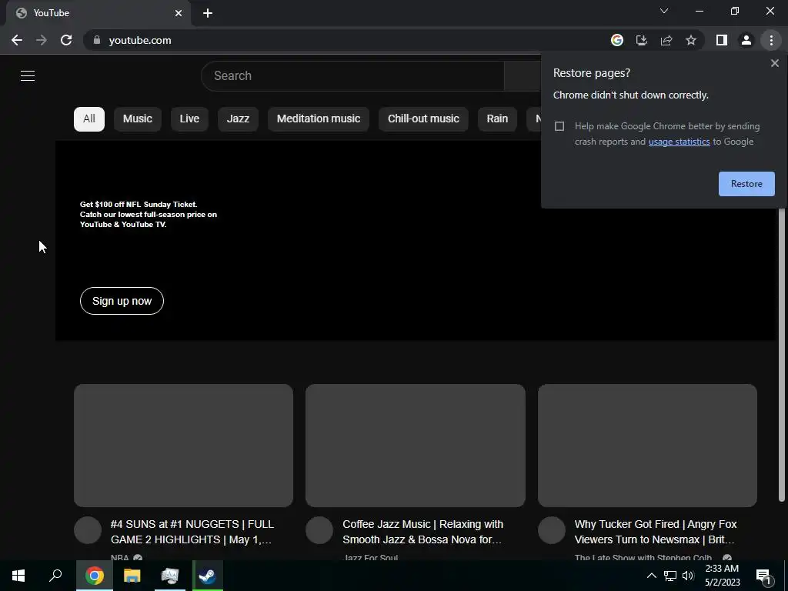Screen dimensions: 788x591
Task: Select the Rain filter chip
Action: [497, 119]
